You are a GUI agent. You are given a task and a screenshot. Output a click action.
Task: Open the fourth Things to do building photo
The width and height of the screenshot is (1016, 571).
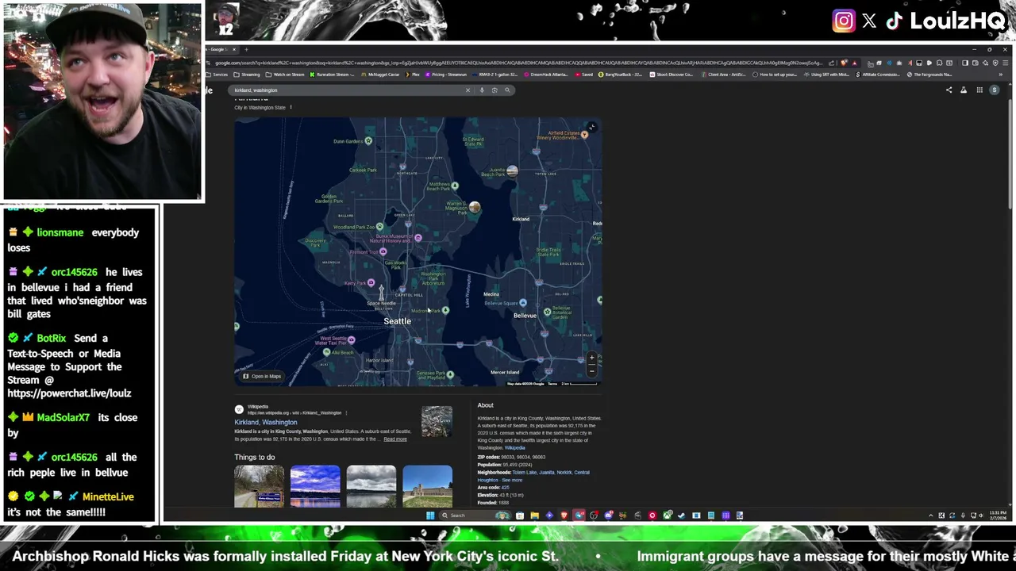point(428,486)
